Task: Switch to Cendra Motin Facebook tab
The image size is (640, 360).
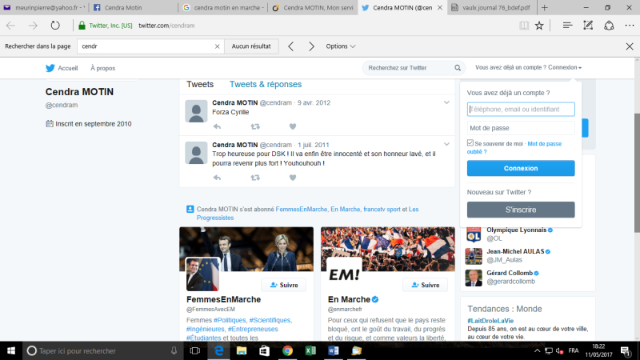Action: 134,7
